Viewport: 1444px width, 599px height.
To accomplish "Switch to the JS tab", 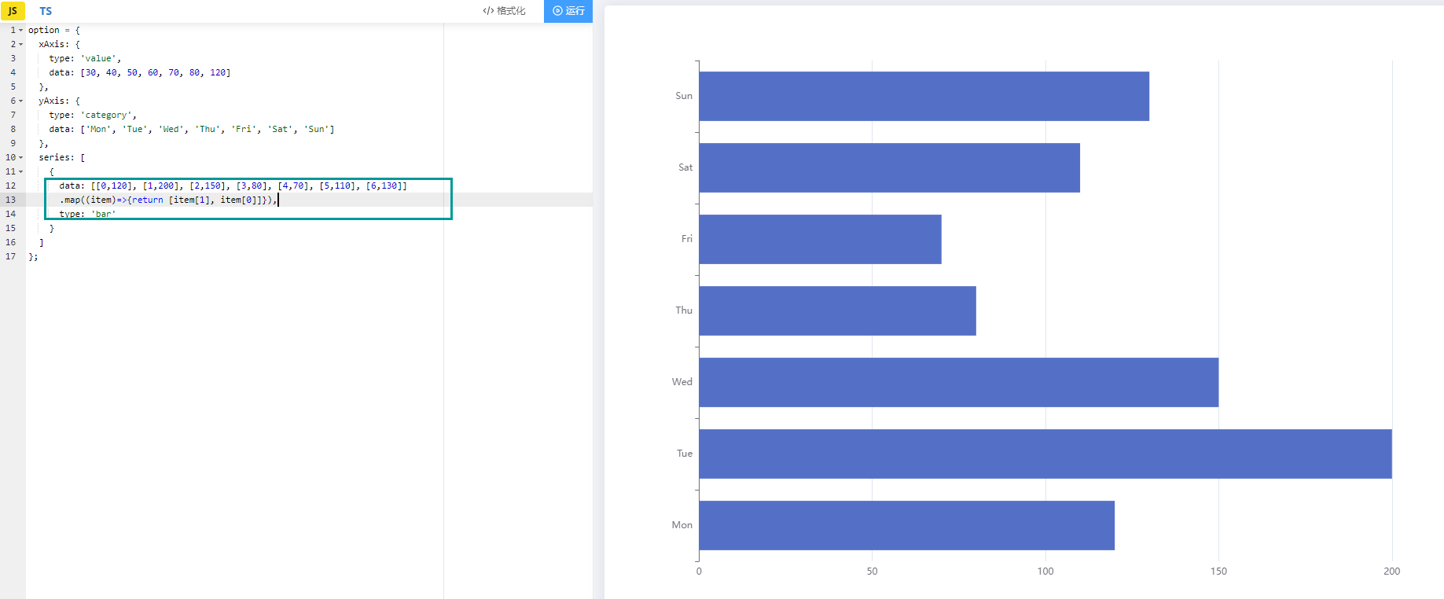I will [x=13, y=11].
